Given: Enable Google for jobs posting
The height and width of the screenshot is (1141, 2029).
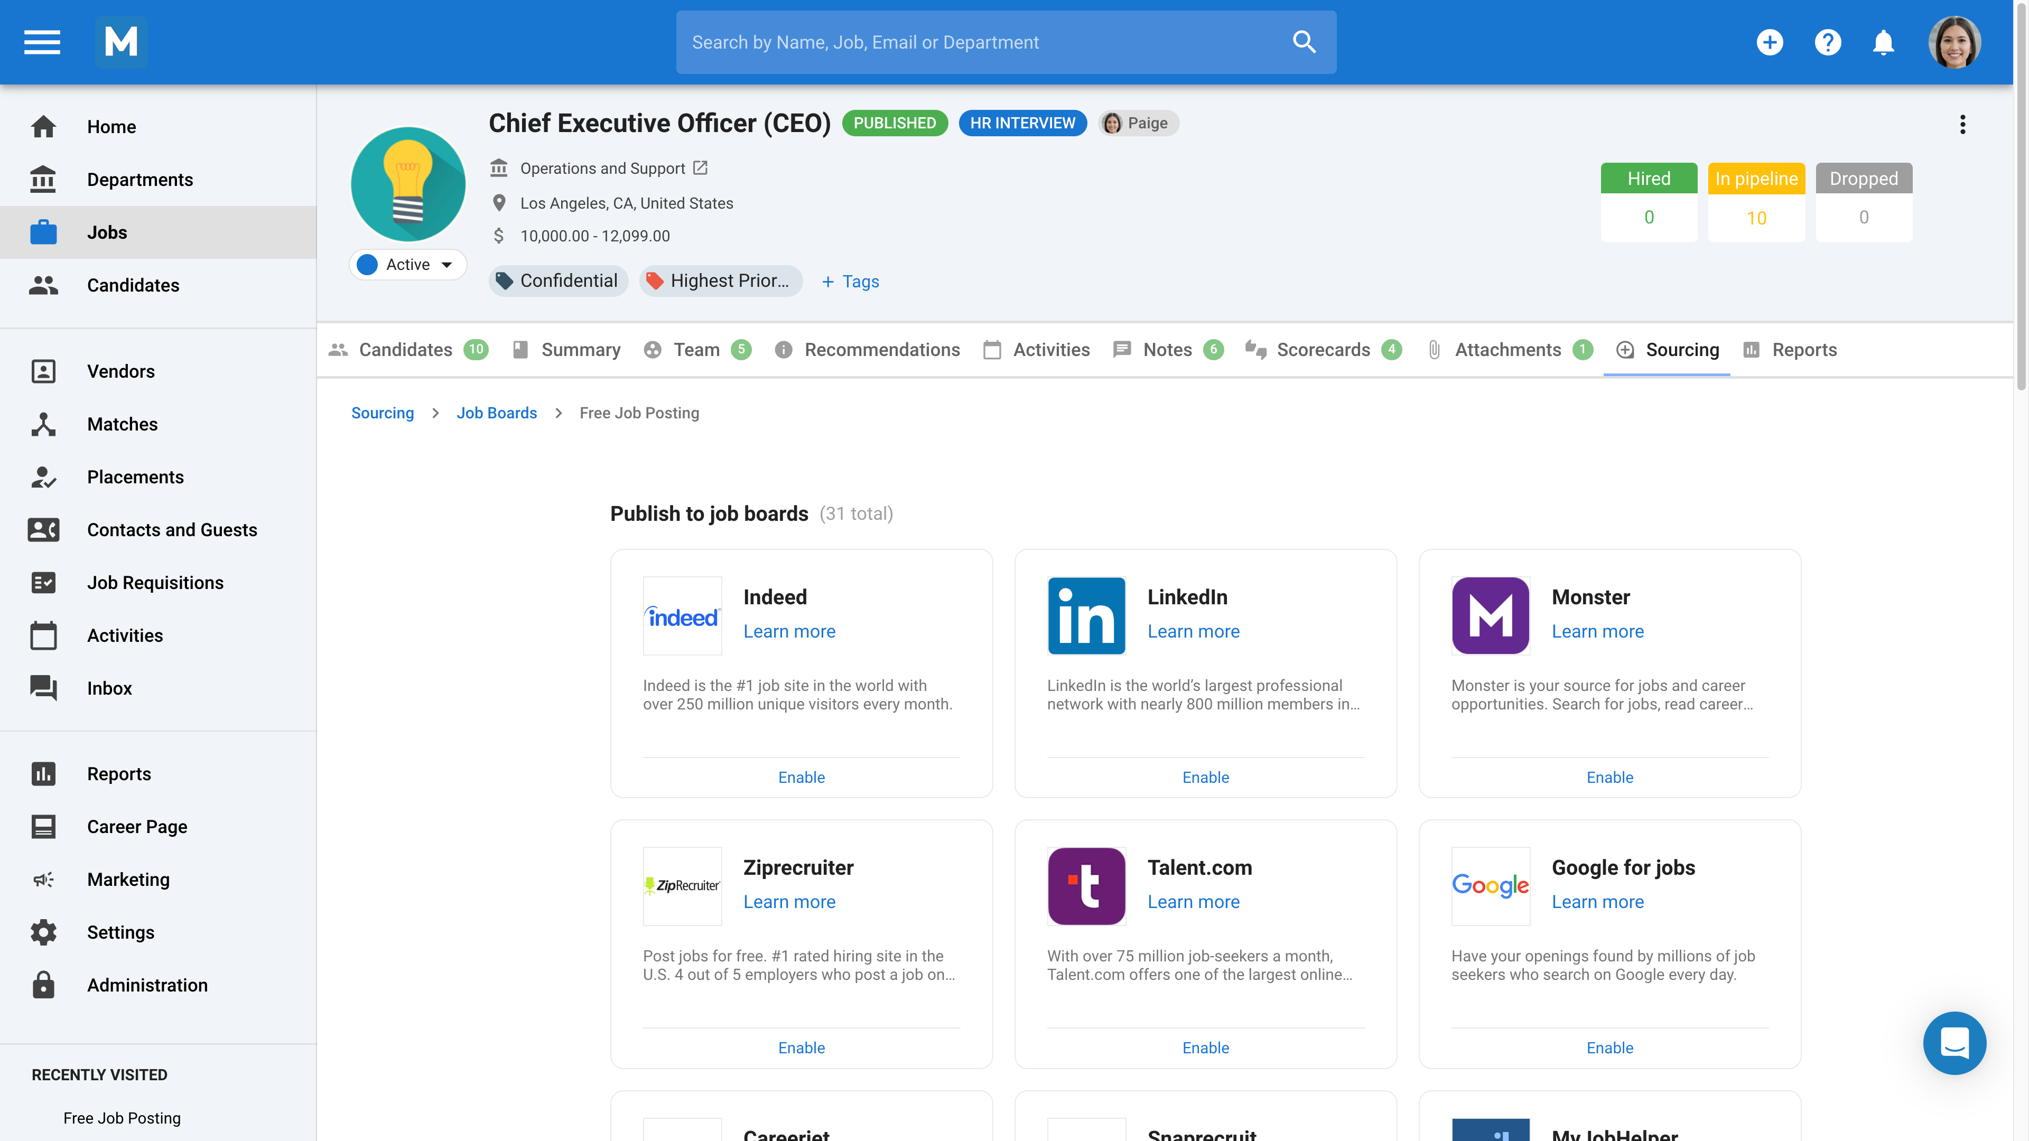Looking at the screenshot, I should click(1610, 1048).
